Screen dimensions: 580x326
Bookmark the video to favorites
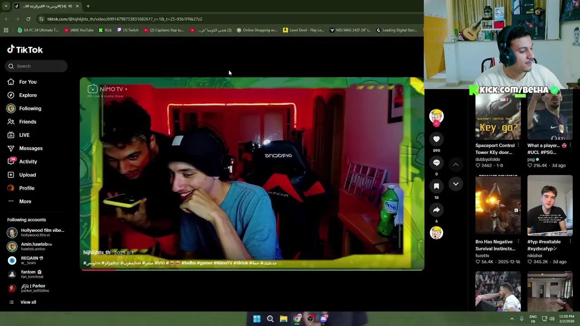(x=436, y=186)
